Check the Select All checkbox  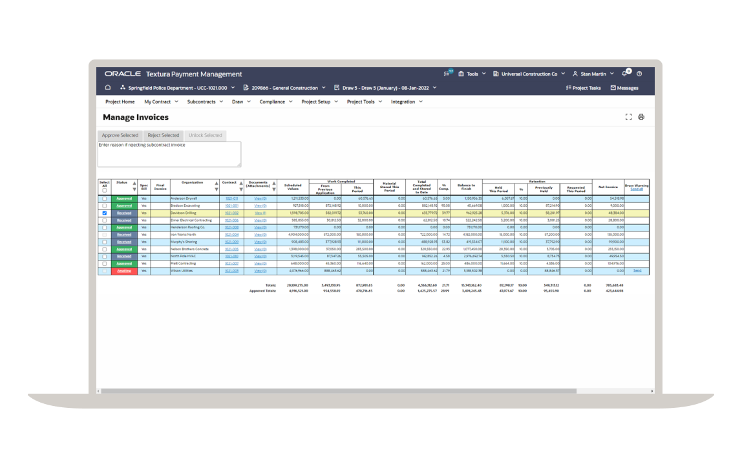[105, 190]
